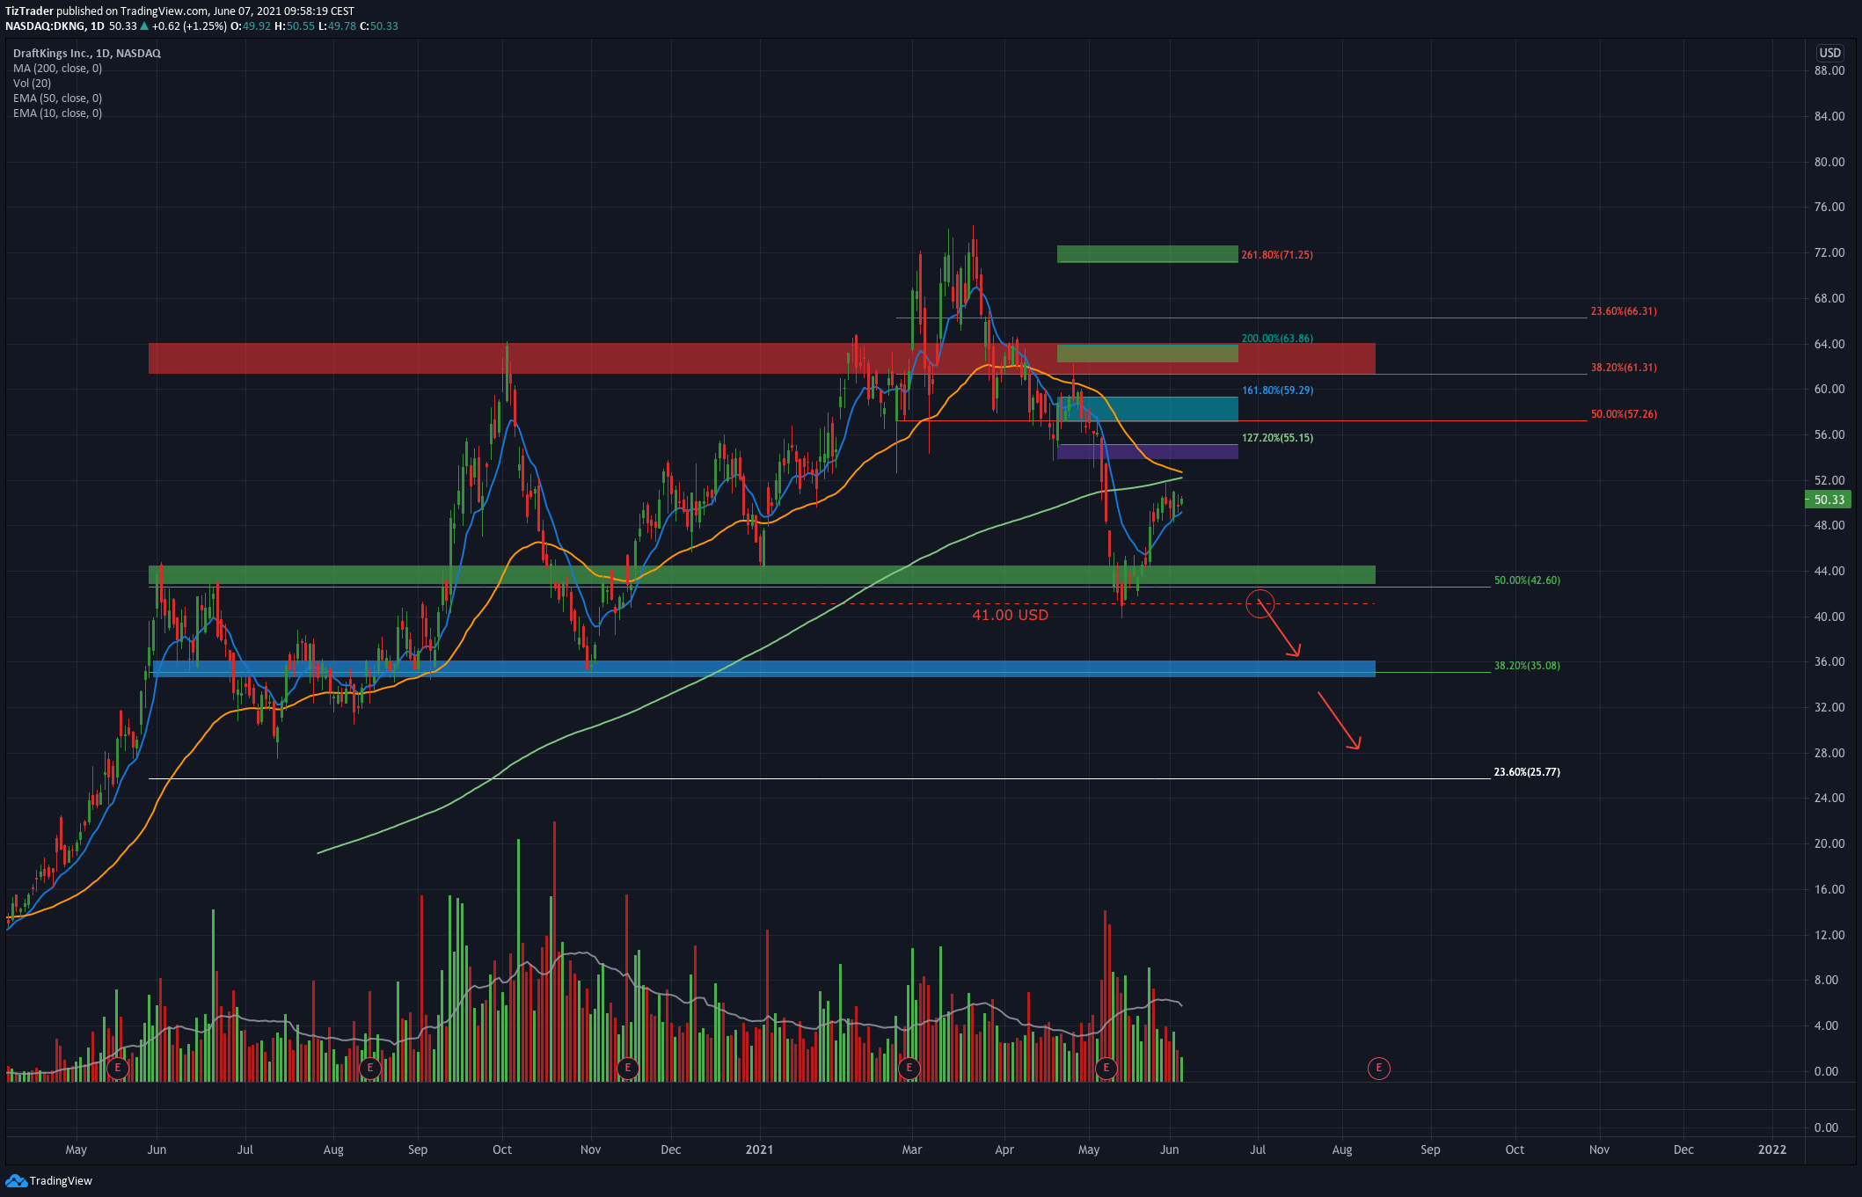
Task: Select the MA (200, close, 0) indicator label
Action: click(x=57, y=68)
